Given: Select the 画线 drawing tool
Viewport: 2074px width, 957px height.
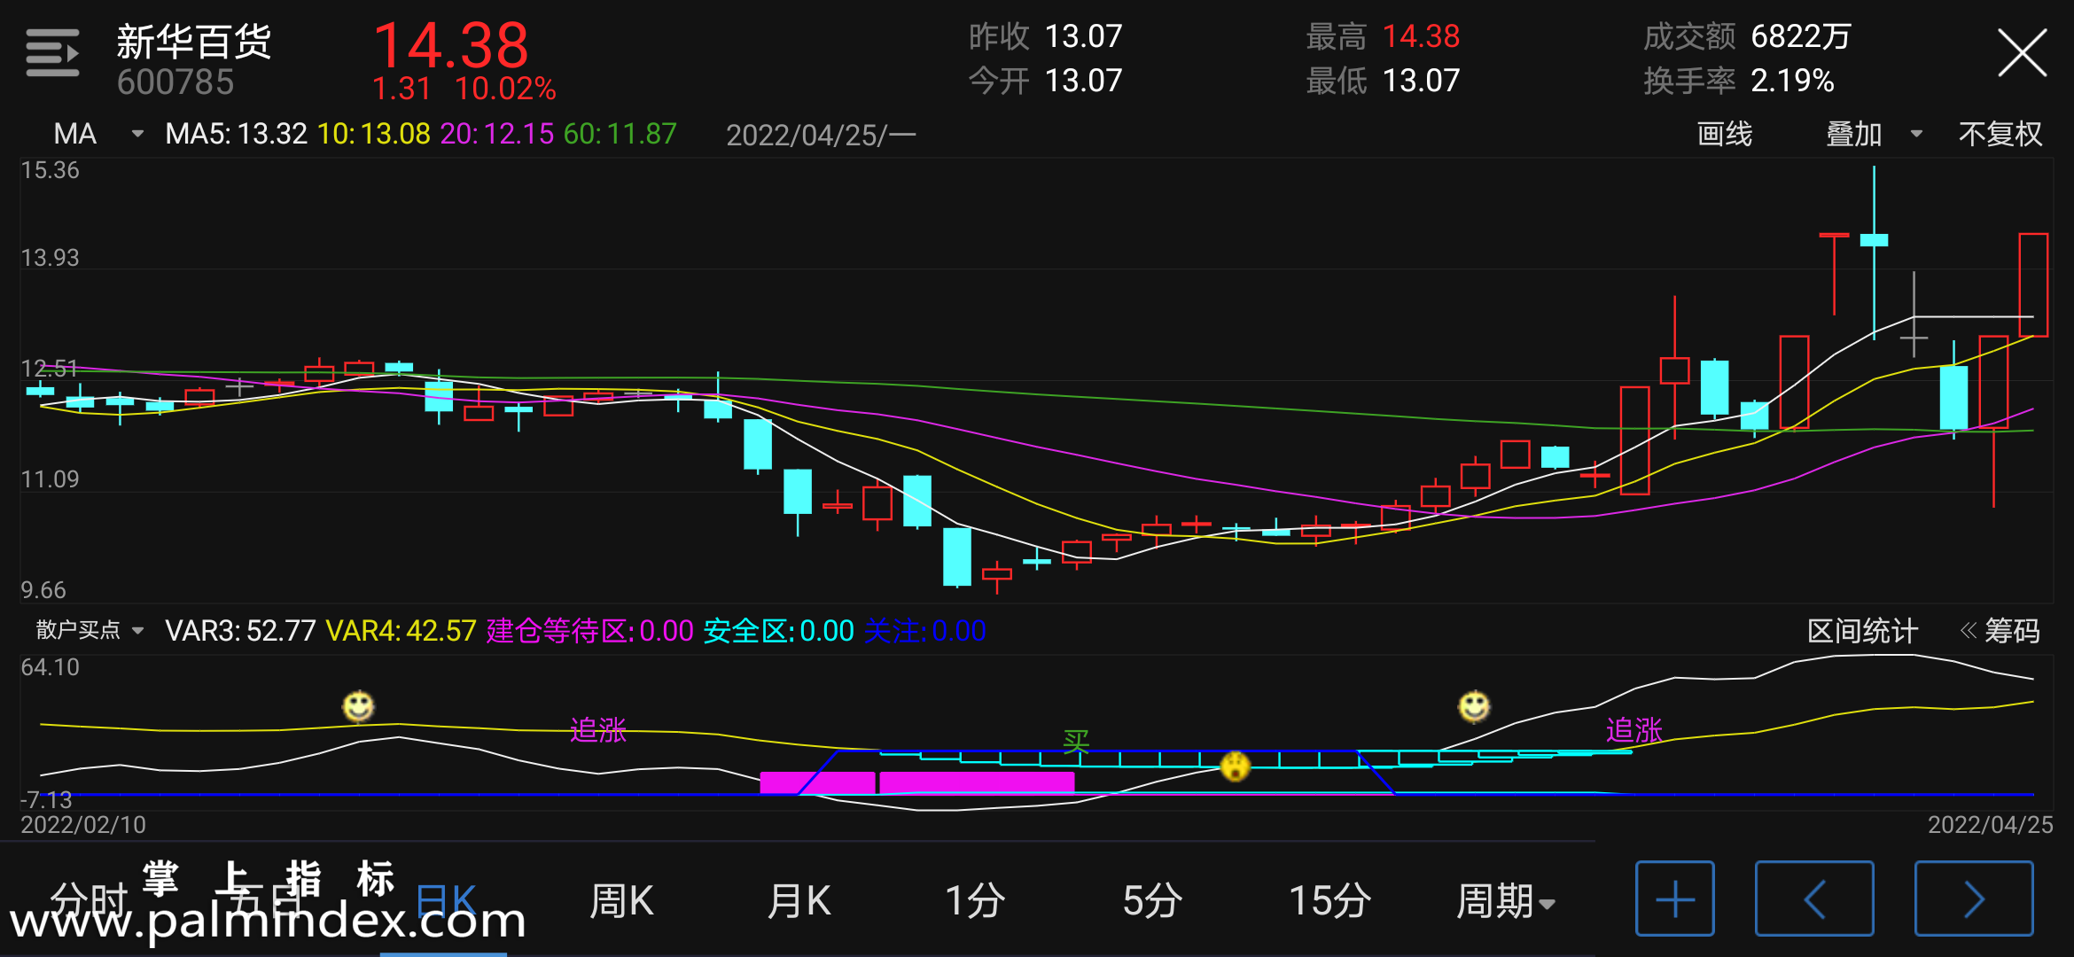Looking at the screenshot, I should tap(1724, 134).
